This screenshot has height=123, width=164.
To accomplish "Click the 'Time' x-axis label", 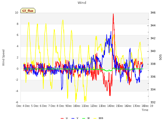I will [145, 110].
